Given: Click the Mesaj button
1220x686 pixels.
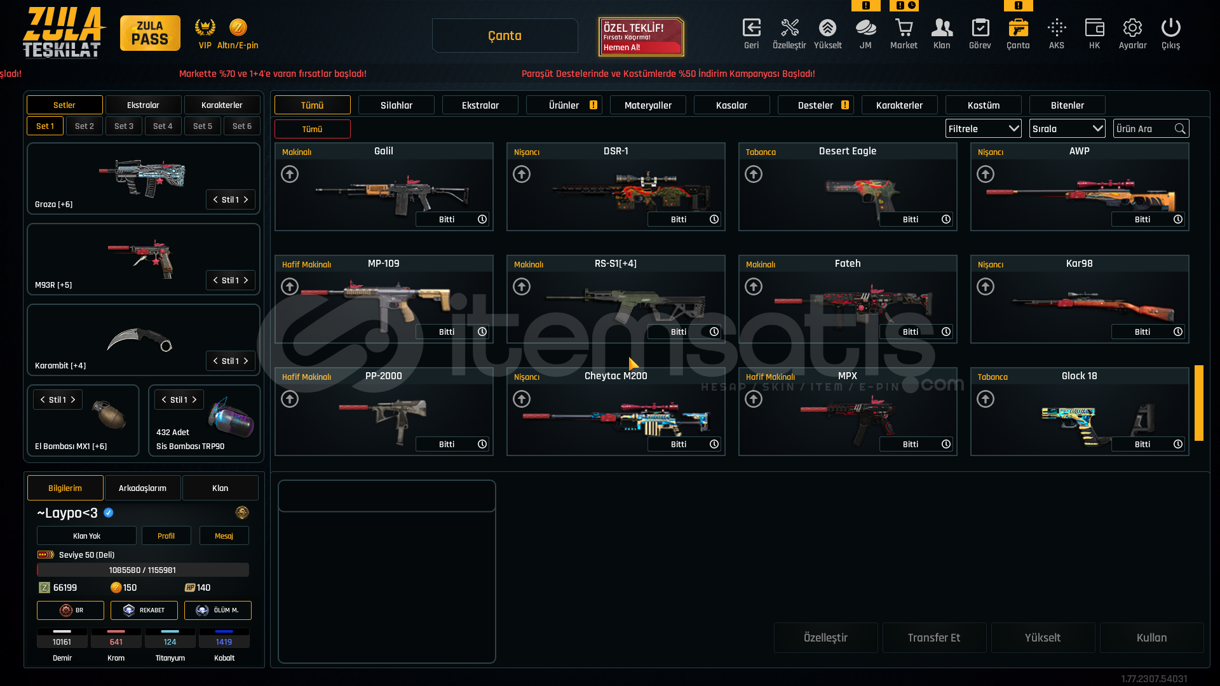Looking at the screenshot, I should point(224,535).
